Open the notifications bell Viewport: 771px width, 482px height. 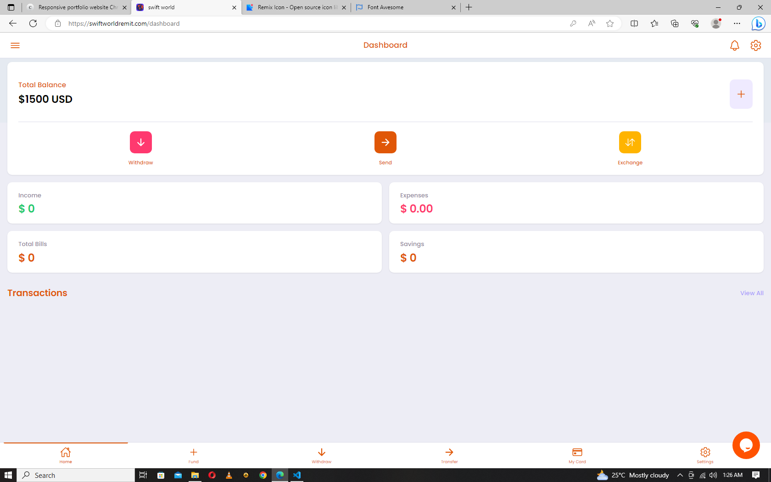tap(734, 45)
